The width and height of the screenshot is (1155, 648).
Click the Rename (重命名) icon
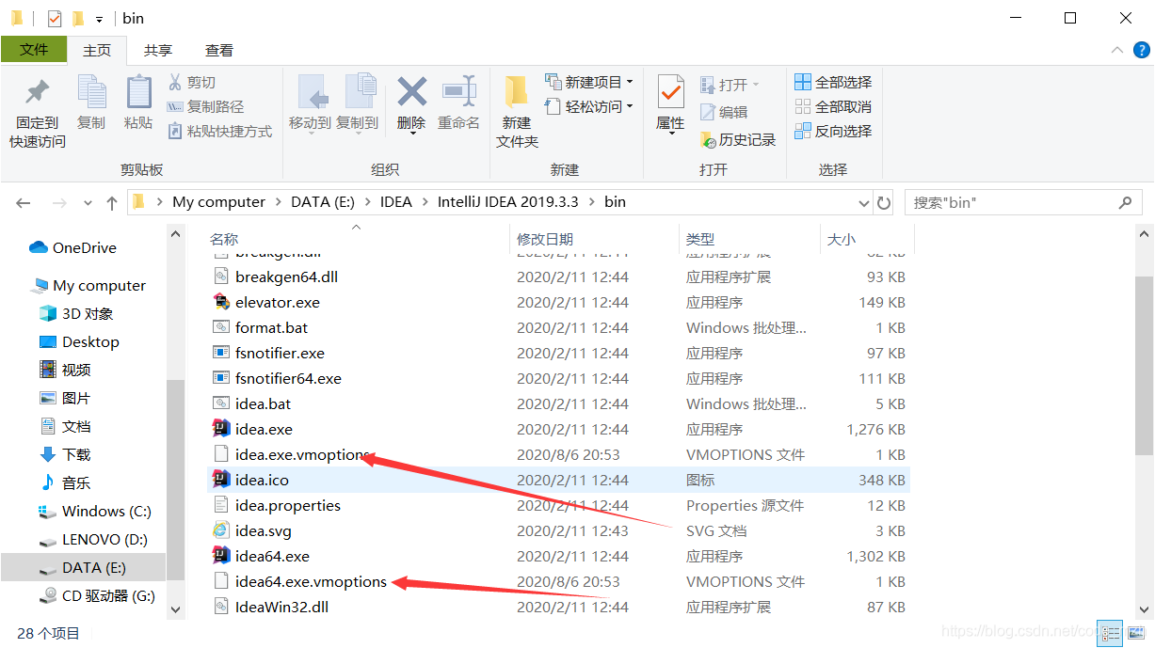pos(459,92)
